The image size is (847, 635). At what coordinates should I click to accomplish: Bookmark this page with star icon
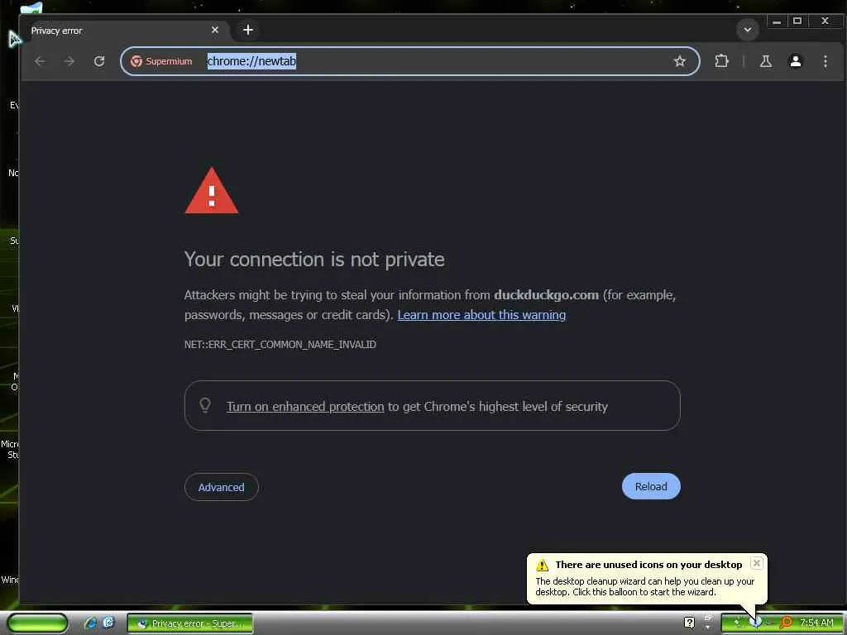point(680,61)
